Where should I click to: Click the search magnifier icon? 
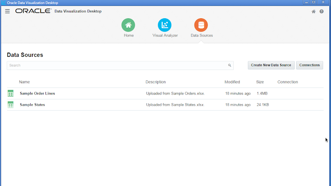(230, 65)
